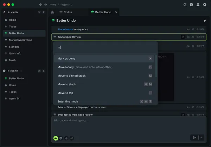211x147 pixels.
Task: Select the Undo Spec Review note
Action: pos(129,37)
